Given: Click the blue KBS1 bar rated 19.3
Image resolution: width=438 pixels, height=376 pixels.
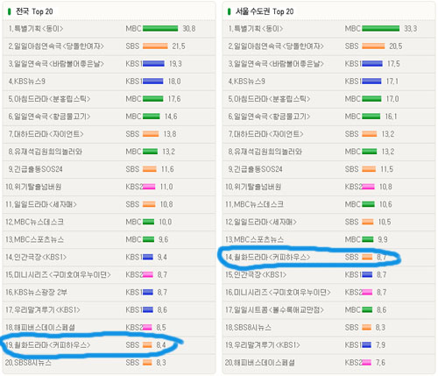Looking at the screenshot, I should pyautogui.click(x=153, y=64).
